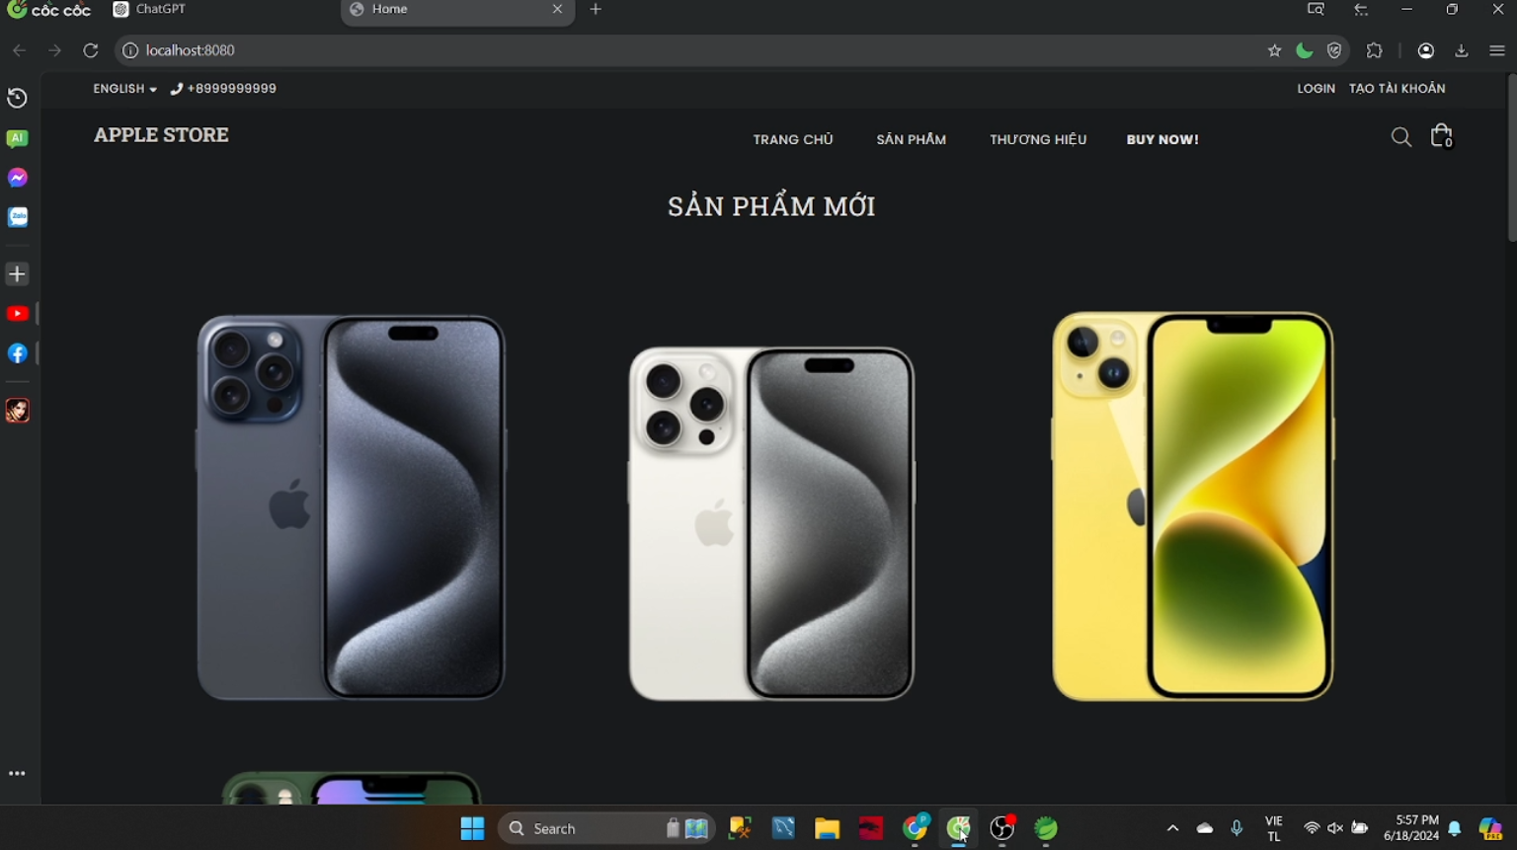Screen dimensions: 1517x850
Task: Click the APPLE STORE logo
Action: [x=161, y=135]
